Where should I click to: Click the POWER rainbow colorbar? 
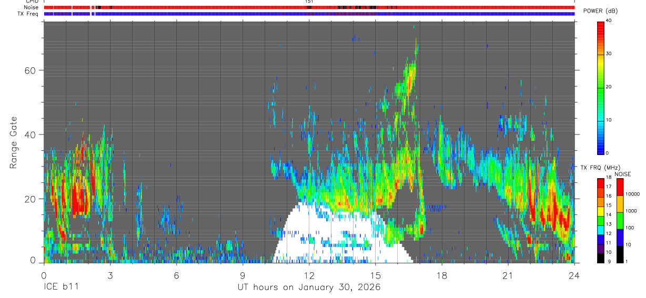[x=601, y=87]
